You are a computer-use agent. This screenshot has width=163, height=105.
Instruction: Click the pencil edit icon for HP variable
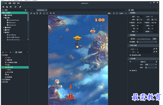click(x=154, y=52)
